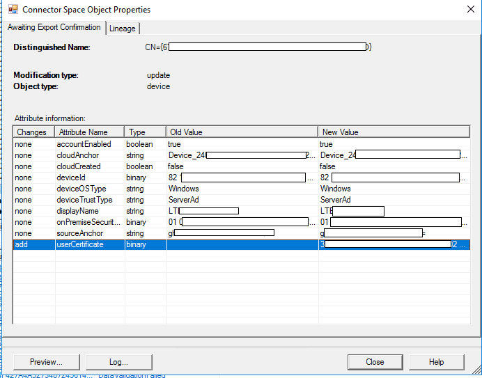The height and width of the screenshot is (378, 482).
Task: Select the cloudAnchor attribute row
Action: (x=242, y=155)
